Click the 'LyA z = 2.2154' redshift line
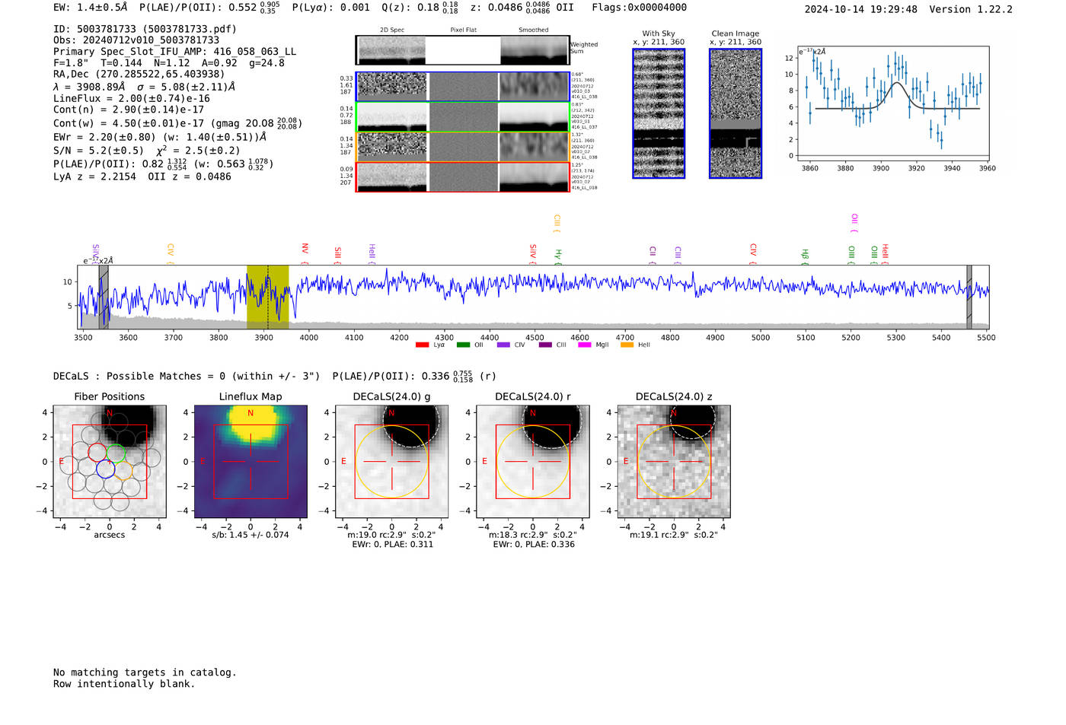The image size is (1066, 725). 142,176
